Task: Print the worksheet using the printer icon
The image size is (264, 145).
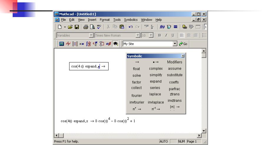Action: coord(86,27)
